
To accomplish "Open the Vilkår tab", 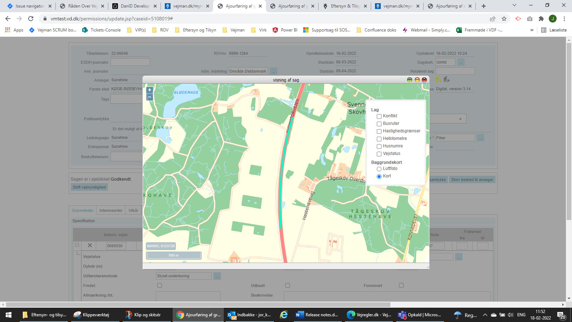I will [x=133, y=210].
